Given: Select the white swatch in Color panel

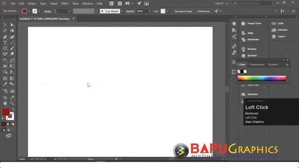Looking at the screenshot, I should (x=245, y=71).
